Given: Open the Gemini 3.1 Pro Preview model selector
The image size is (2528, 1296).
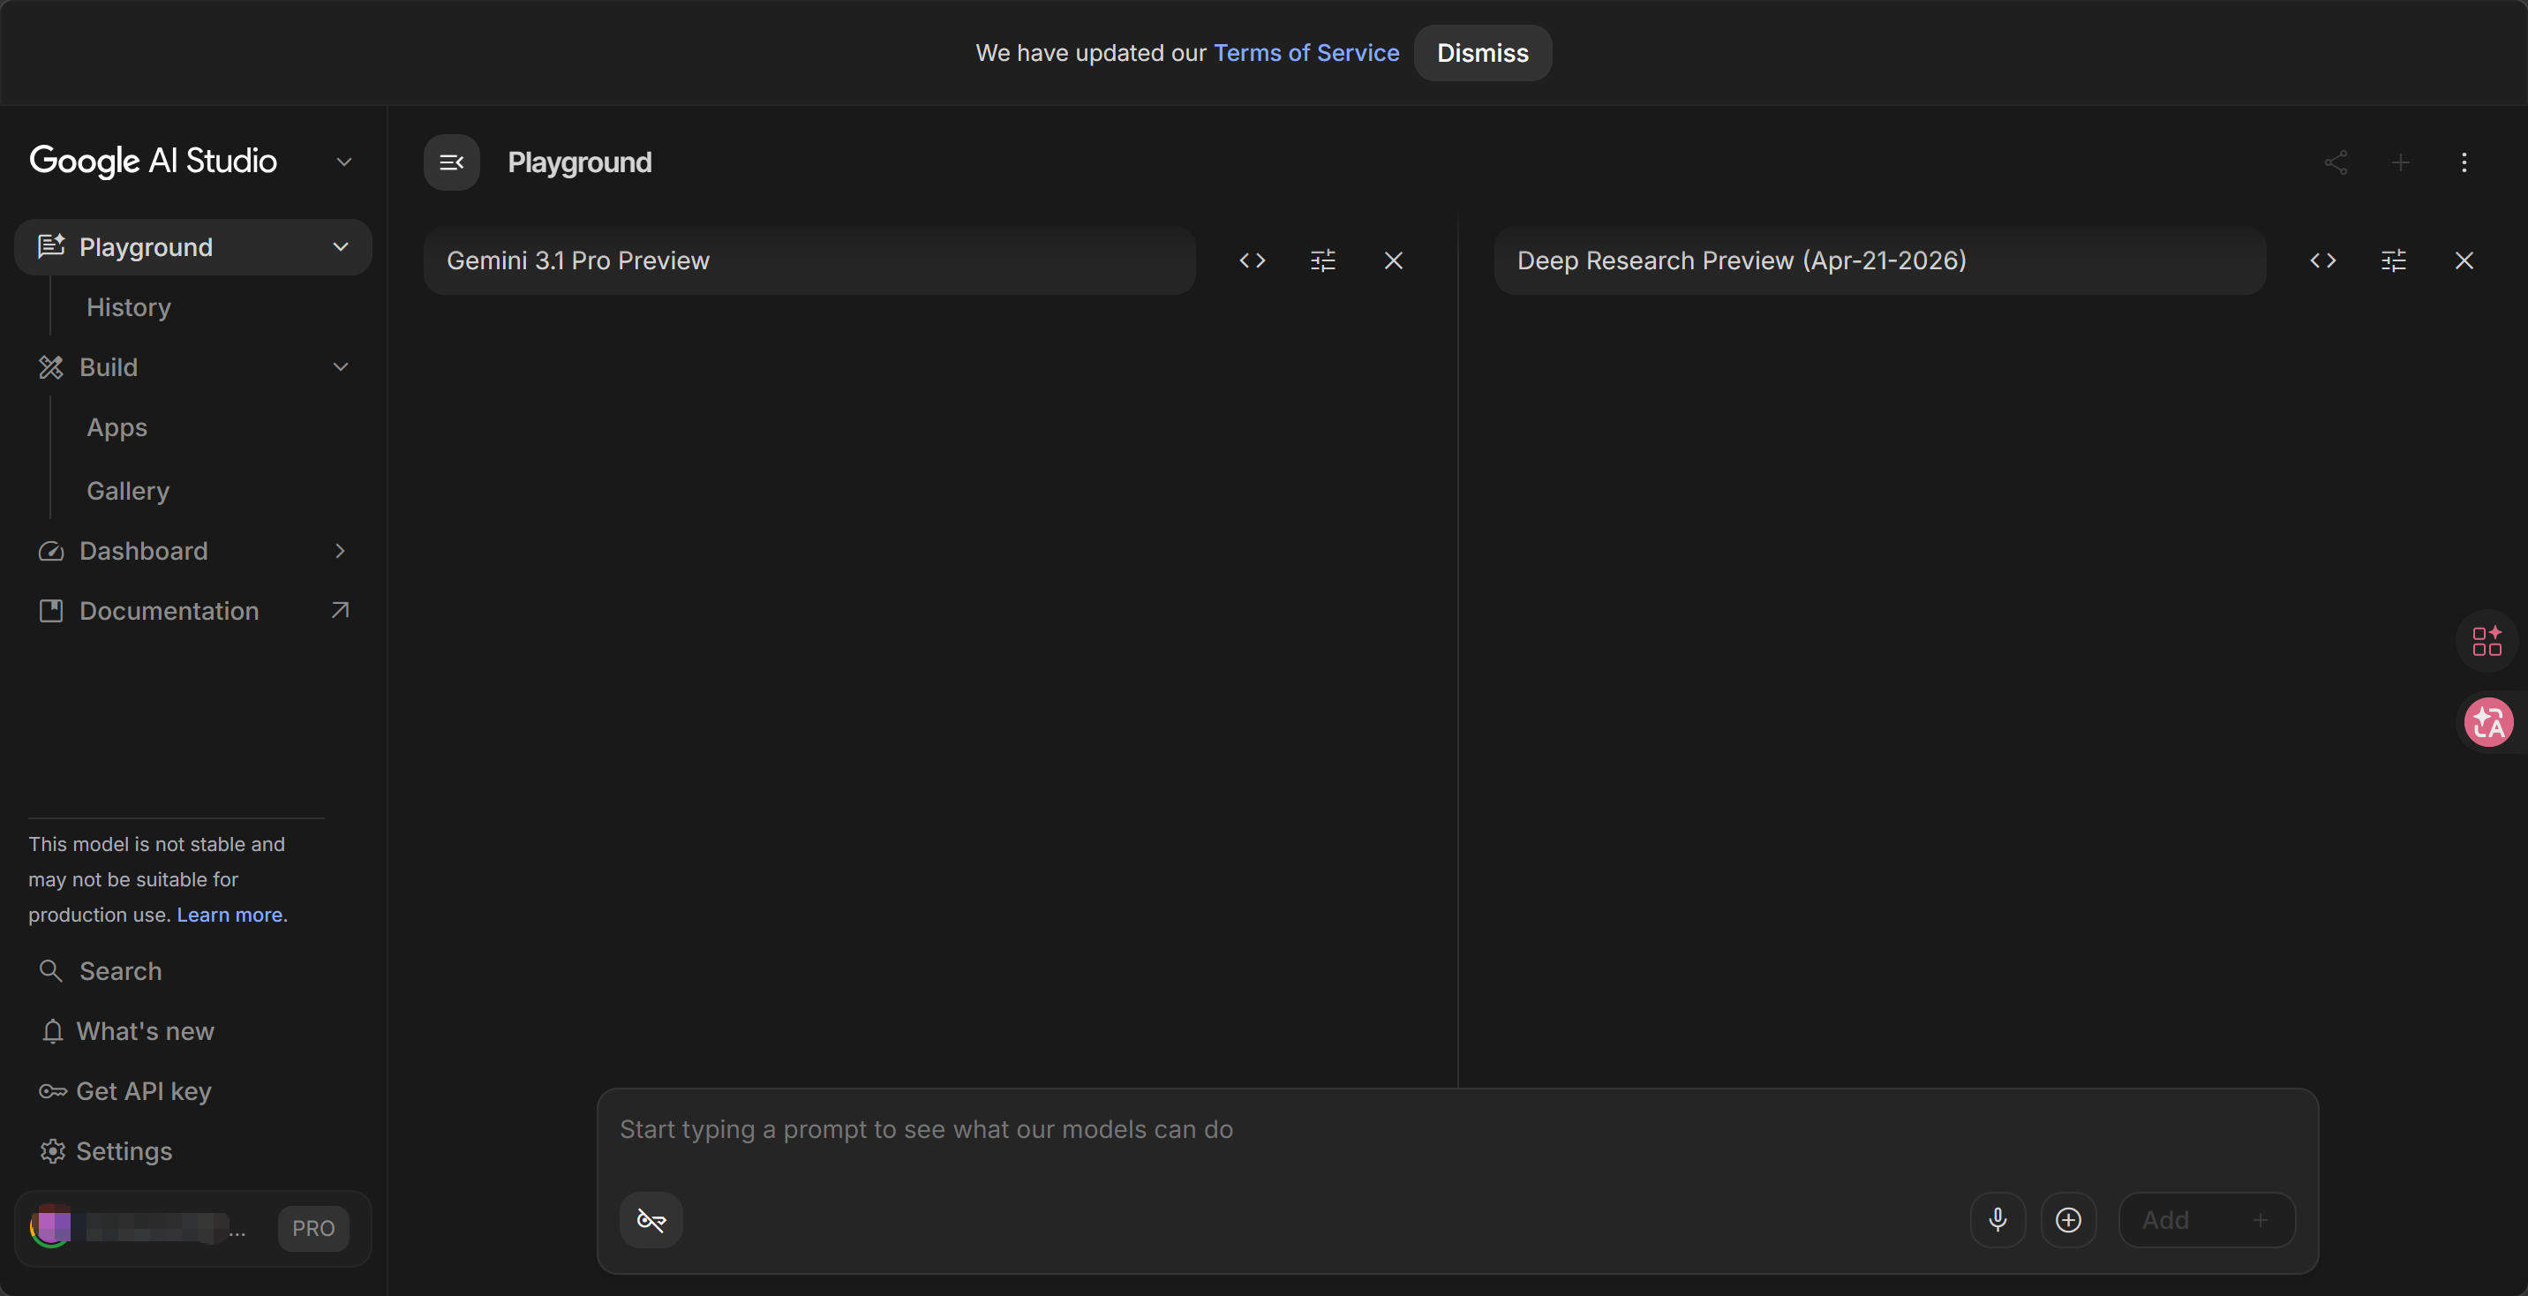Looking at the screenshot, I should pos(809,260).
